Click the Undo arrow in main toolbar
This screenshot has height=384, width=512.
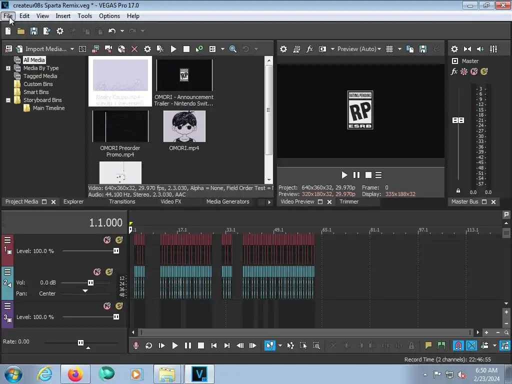tap(111, 31)
